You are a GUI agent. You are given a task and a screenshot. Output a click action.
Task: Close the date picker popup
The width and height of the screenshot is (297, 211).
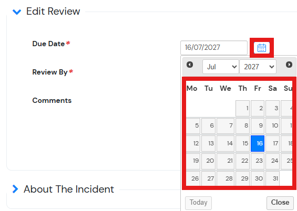[280, 203]
